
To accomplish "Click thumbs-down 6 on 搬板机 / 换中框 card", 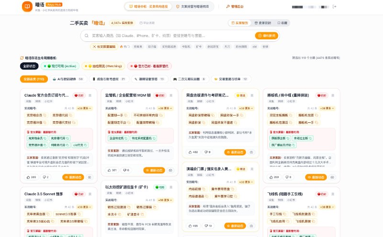I will click(x=289, y=177).
